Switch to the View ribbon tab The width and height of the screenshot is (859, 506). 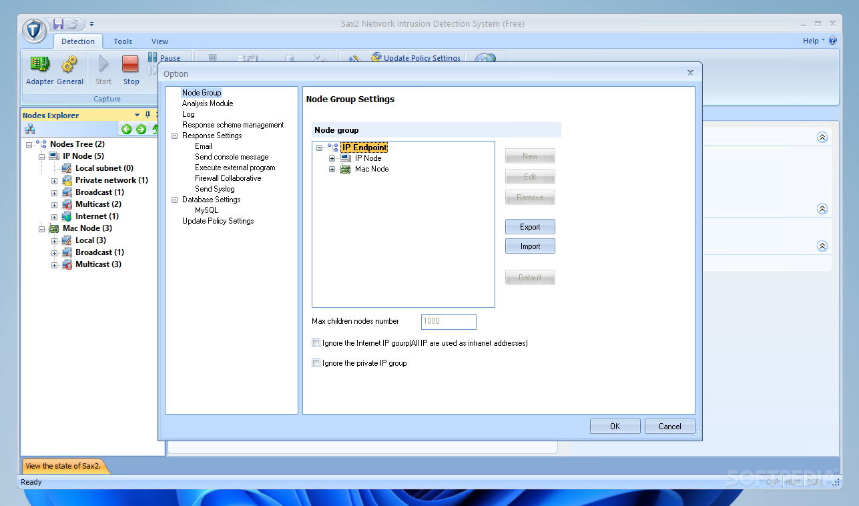coord(160,41)
